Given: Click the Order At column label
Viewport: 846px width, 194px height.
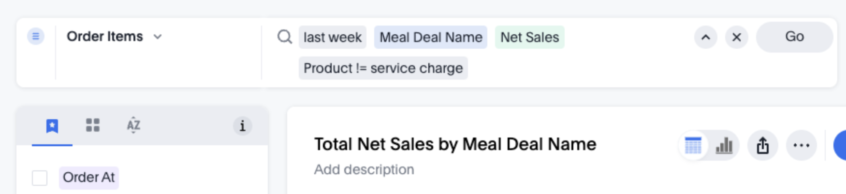Looking at the screenshot, I should pyautogui.click(x=89, y=178).
